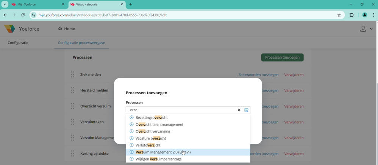
Task: Open the process list lookup icon
Action: pyautogui.click(x=246, y=110)
